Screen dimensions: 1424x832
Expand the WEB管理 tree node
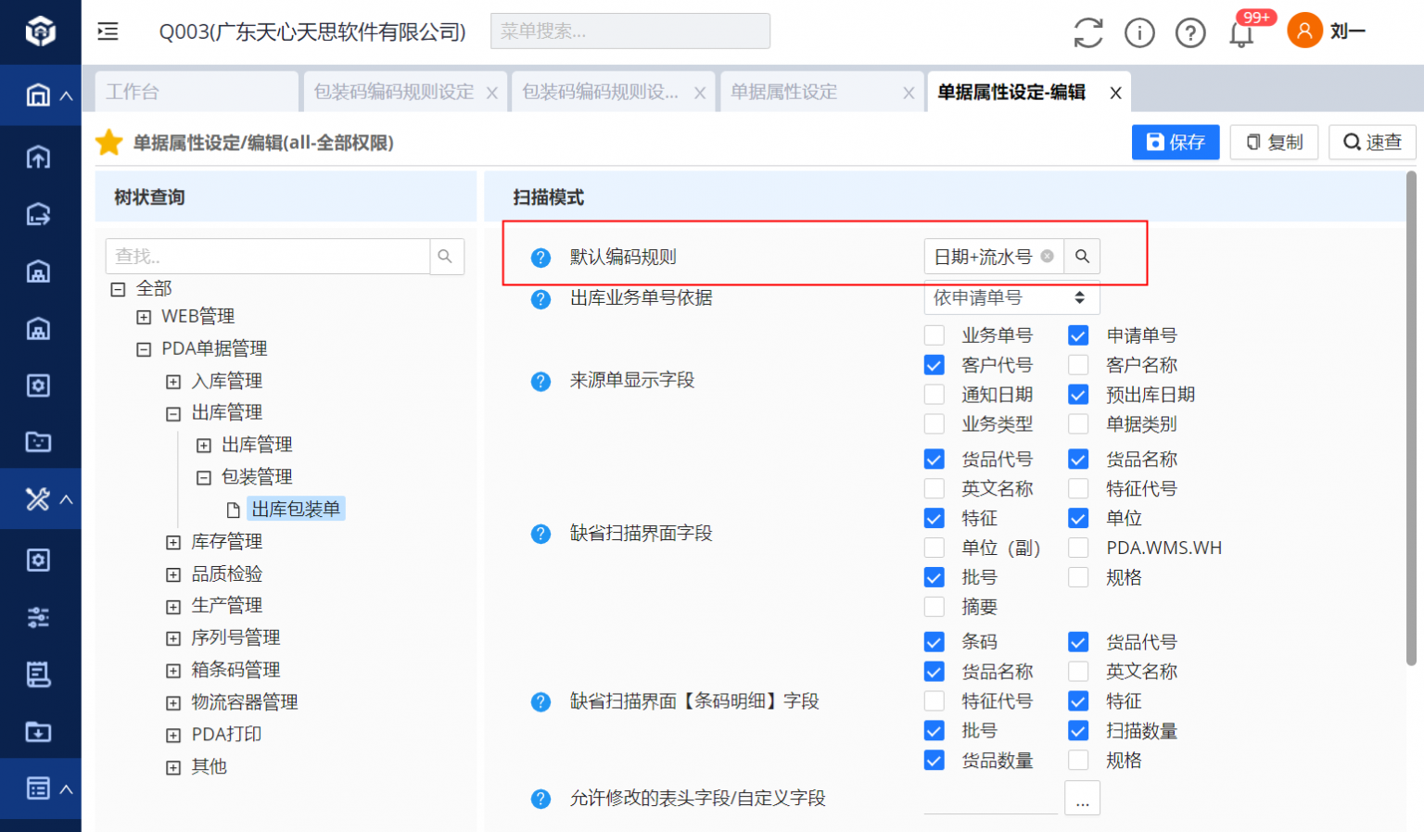pyautogui.click(x=144, y=317)
